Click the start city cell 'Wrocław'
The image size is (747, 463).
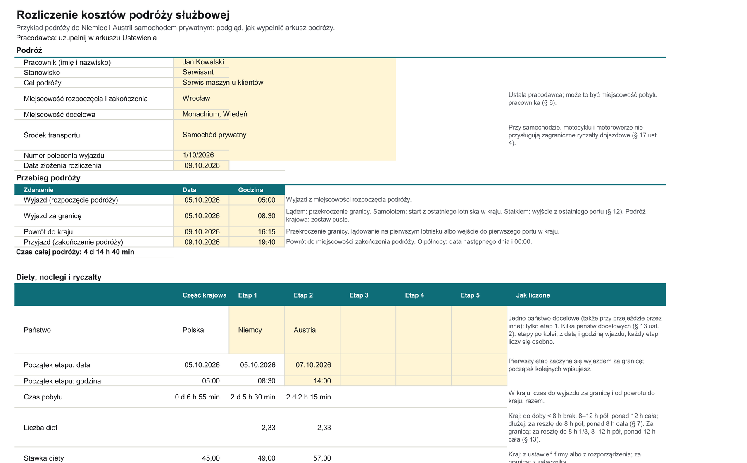pos(284,99)
